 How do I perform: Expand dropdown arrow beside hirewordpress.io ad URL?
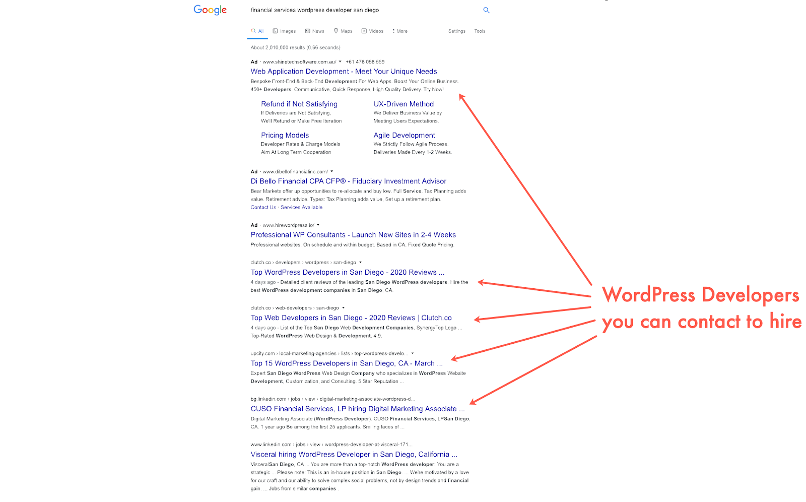pyautogui.click(x=318, y=225)
